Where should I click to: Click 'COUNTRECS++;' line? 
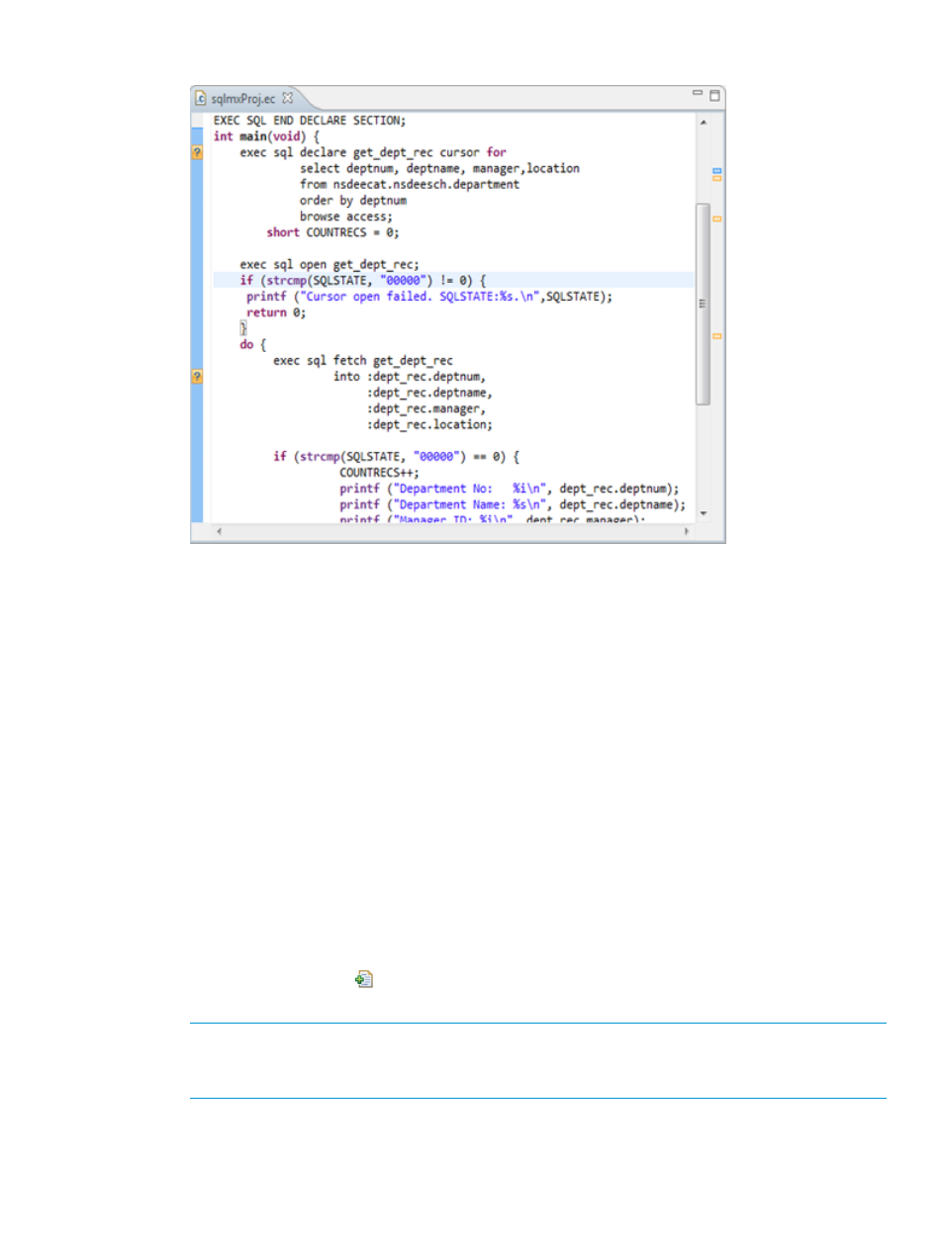coord(380,473)
